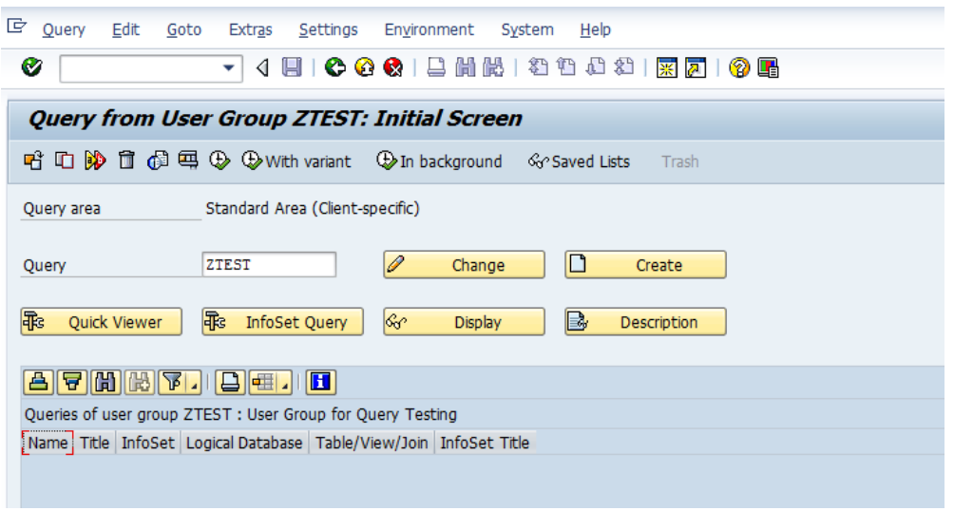Click the First Page icon
Viewport: 954px width, 511px height.
click(x=538, y=66)
